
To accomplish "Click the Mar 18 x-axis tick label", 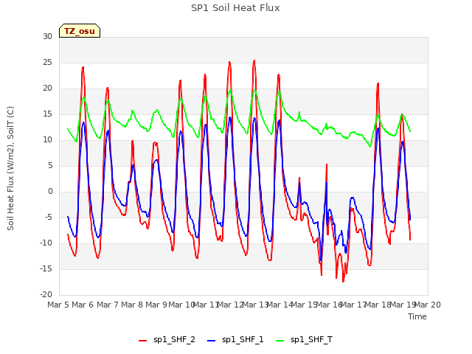I will coord(378,305).
